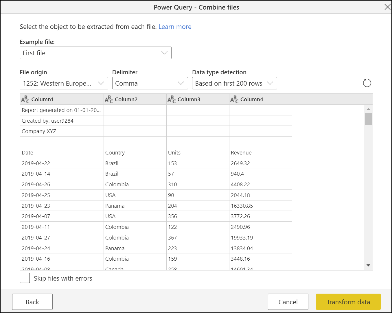
Task: Close the Combine files dialog with X
Action: [x=387, y=7]
